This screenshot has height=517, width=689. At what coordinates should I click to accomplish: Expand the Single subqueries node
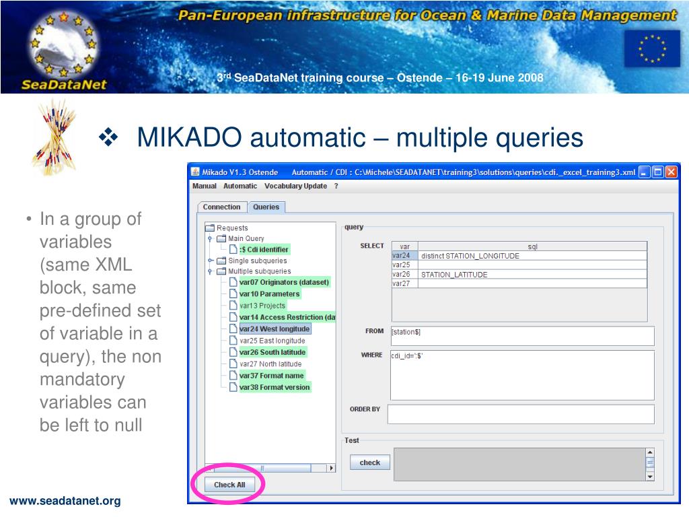coord(210,261)
